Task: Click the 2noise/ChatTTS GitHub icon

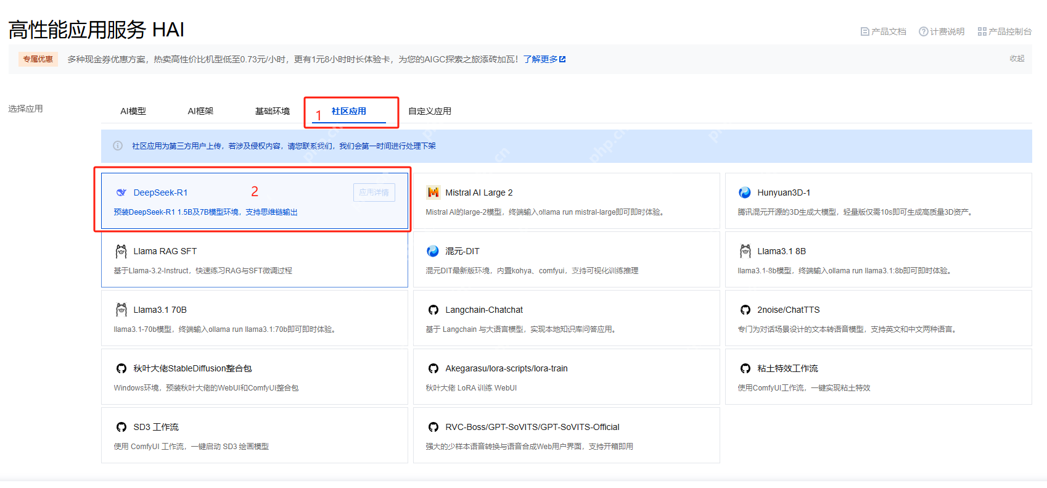Action: (x=745, y=310)
